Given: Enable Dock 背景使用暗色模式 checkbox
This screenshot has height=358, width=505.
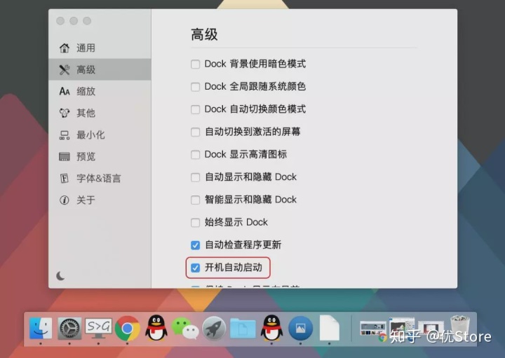Looking at the screenshot, I should (x=195, y=64).
